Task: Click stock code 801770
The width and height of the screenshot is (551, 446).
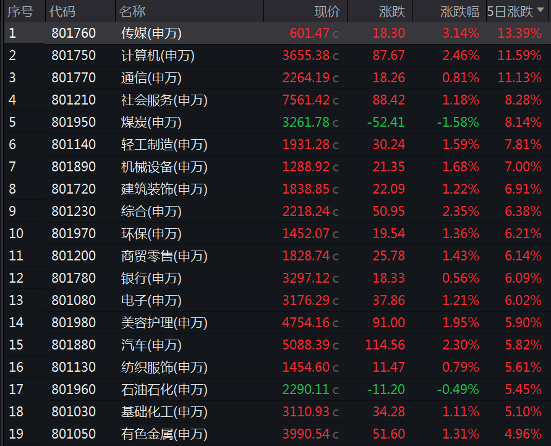Action: pyautogui.click(x=74, y=78)
